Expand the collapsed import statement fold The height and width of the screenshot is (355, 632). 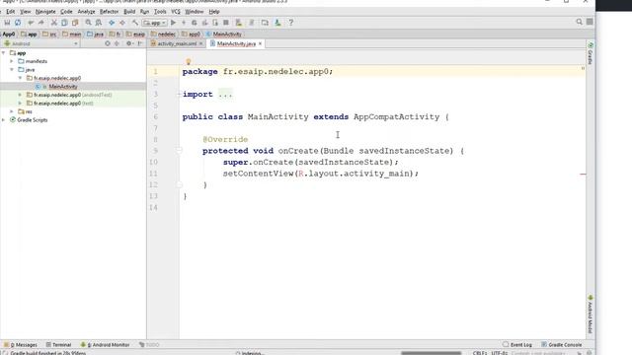tap(179, 95)
